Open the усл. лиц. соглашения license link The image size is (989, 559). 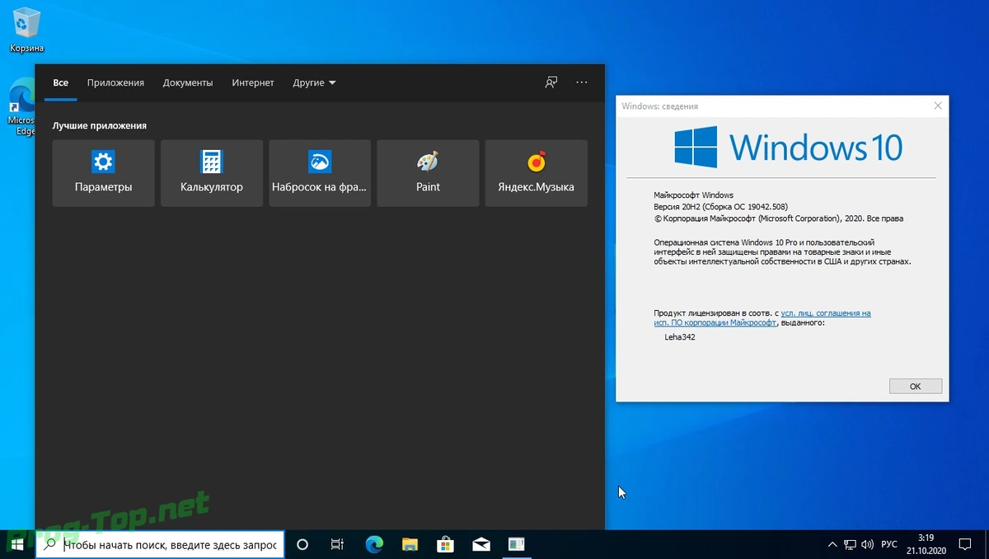pyautogui.click(x=826, y=313)
